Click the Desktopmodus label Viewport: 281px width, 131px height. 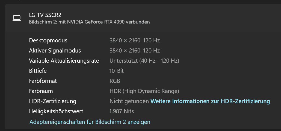[x=48, y=40]
